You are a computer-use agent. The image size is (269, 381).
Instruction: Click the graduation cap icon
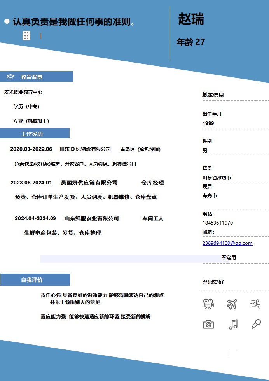pos(10,77)
